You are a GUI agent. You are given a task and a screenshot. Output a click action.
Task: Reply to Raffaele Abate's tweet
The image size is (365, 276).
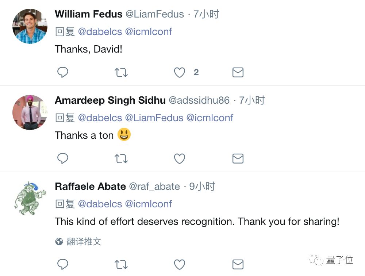(63, 264)
